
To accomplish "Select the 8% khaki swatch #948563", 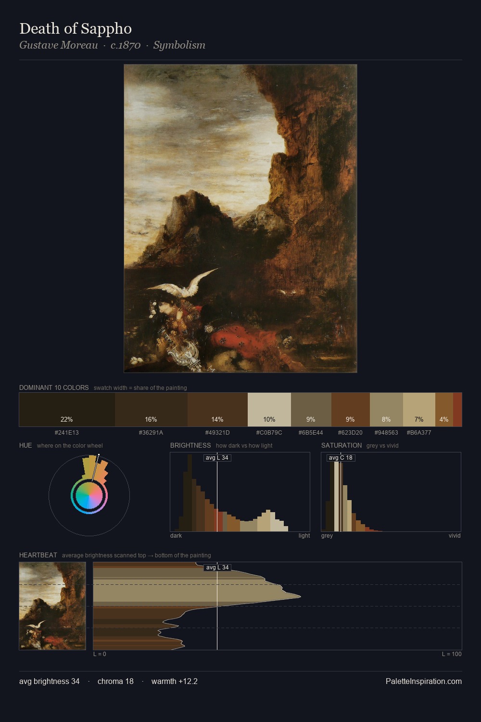I will coord(386,410).
